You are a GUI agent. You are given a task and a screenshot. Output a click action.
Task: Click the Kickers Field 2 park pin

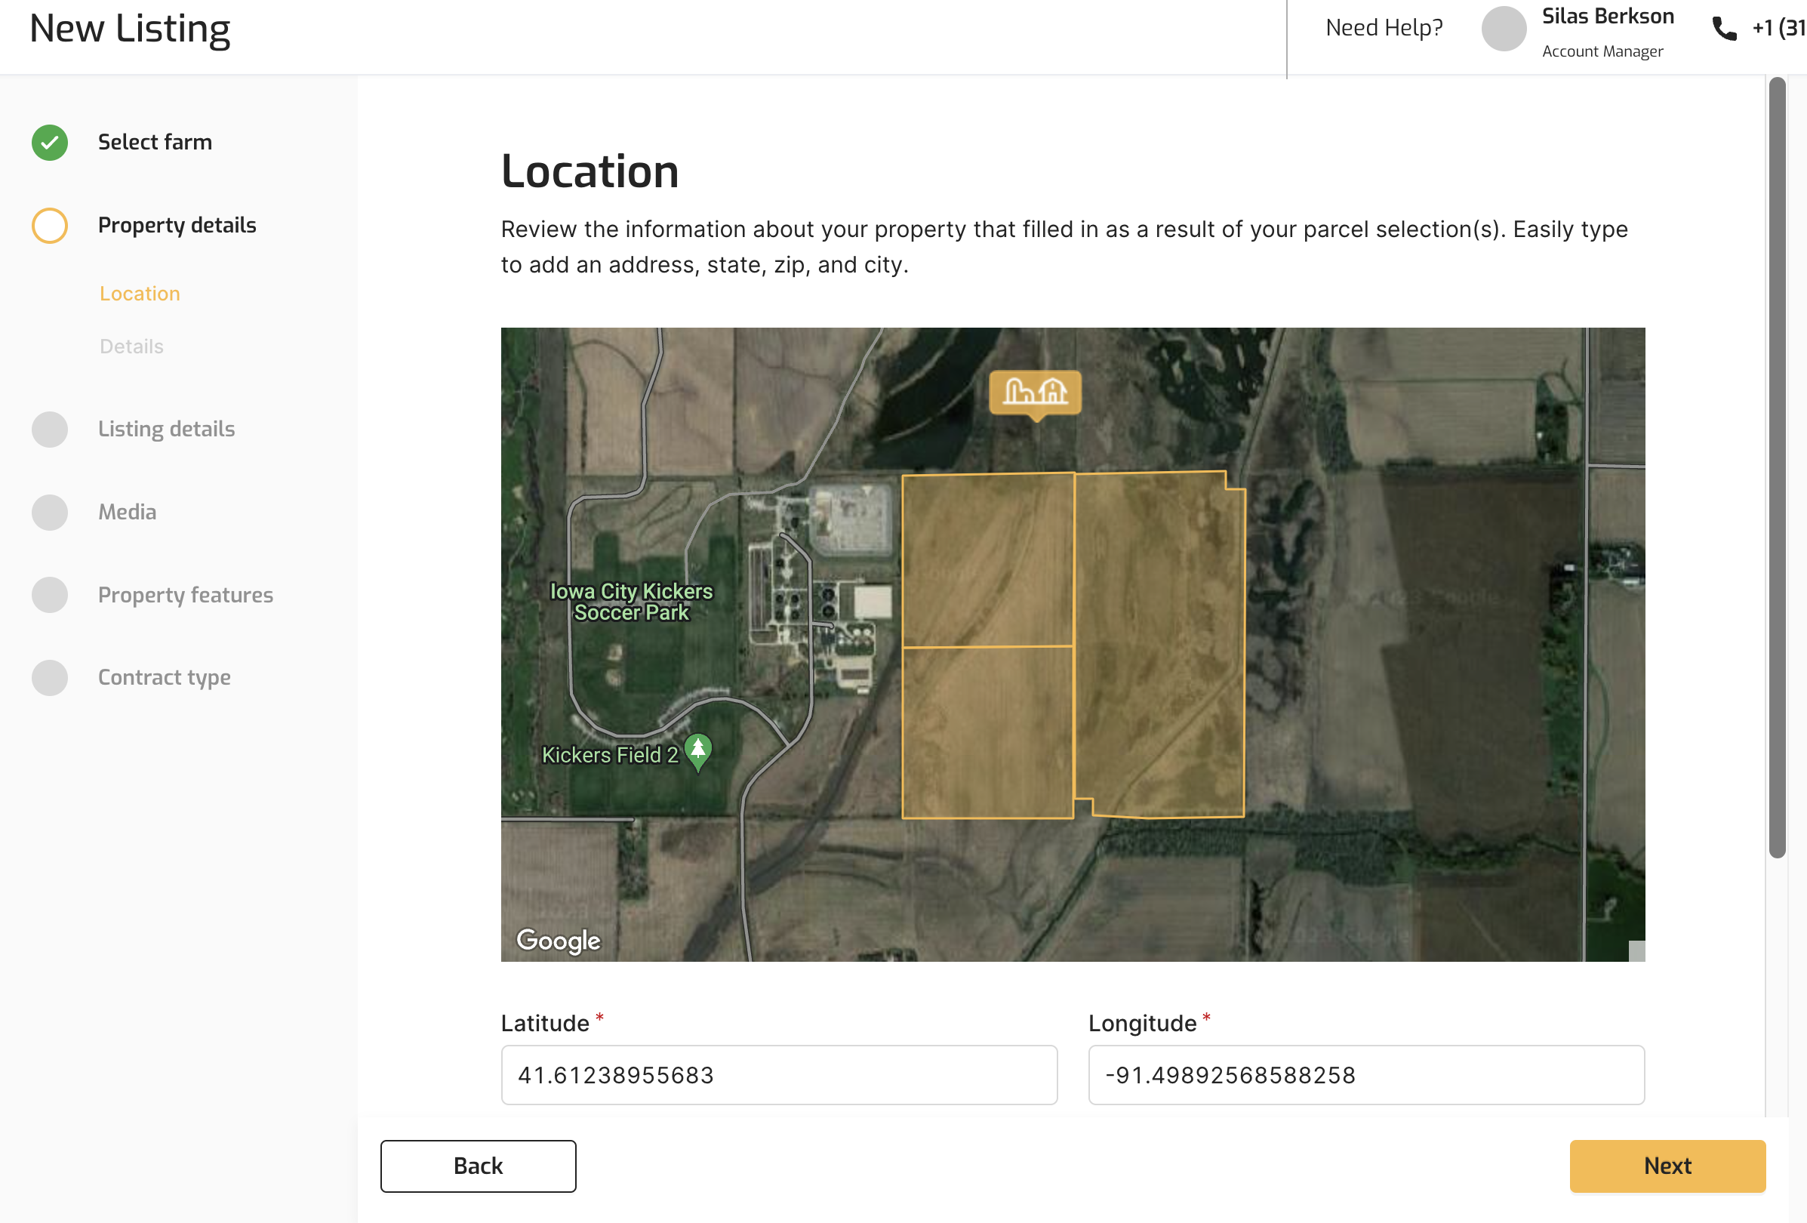tap(698, 750)
